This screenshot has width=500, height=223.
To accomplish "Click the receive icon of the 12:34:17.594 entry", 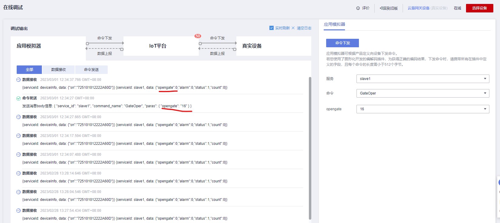I will (x=19, y=136).
